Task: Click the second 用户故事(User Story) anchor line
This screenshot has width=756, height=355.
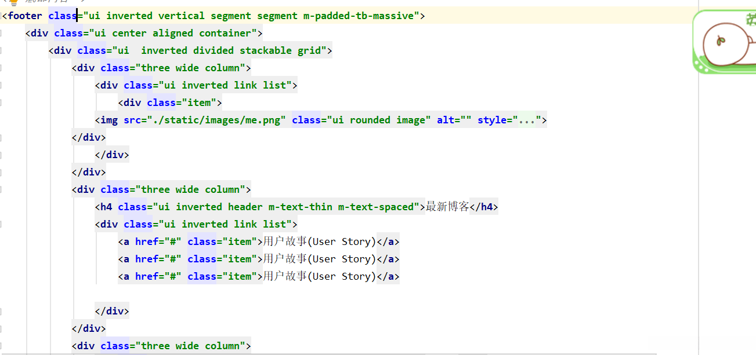Action: [259, 259]
